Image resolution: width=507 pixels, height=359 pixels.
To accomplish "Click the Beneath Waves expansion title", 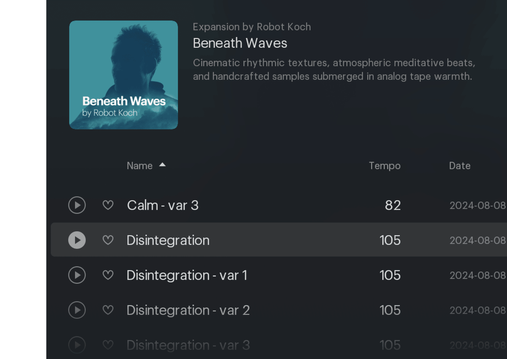I will pos(240,43).
